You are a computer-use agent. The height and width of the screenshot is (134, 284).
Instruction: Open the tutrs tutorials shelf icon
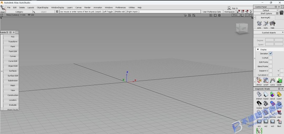click(x=266, y=23)
